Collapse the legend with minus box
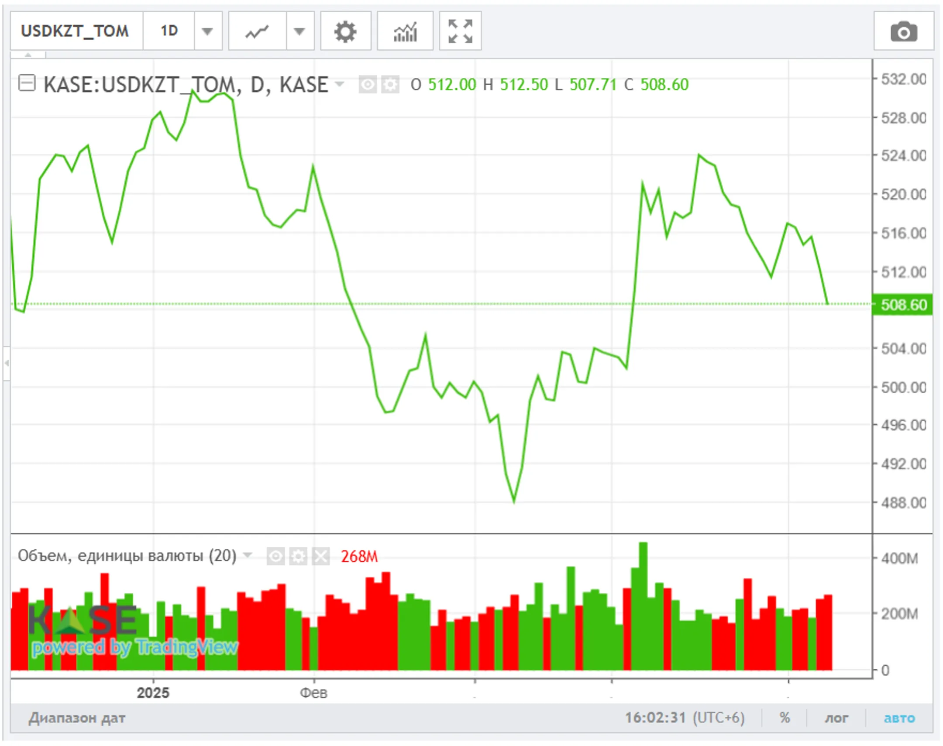Image resolution: width=943 pixels, height=746 pixels. (x=27, y=83)
